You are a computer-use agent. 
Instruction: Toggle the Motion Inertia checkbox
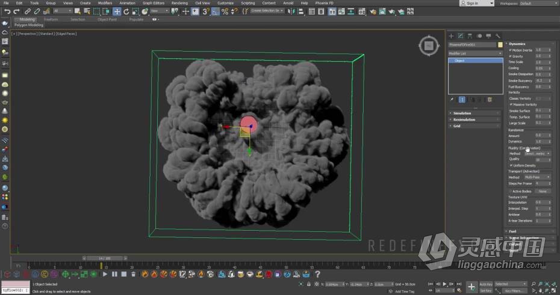point(511,50)
